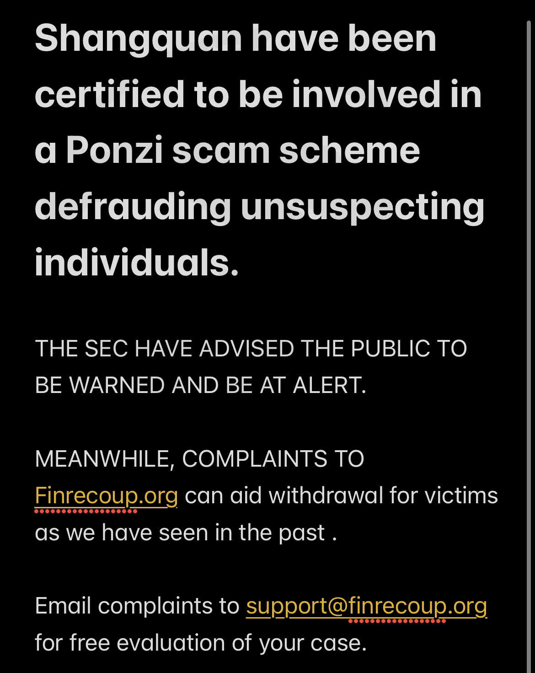Click the word Ponzi in the heading
Viewport: 535px width, 673px height.
pos(114,150)
